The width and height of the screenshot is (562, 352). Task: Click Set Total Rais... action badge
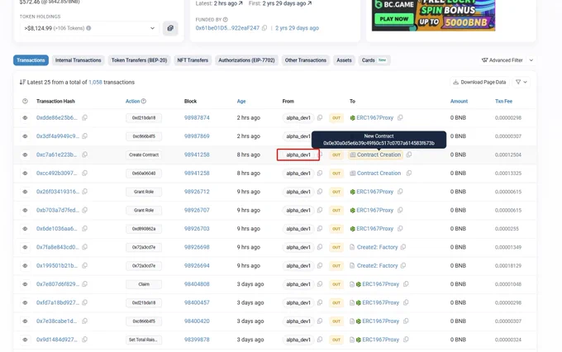click(144, 340)
